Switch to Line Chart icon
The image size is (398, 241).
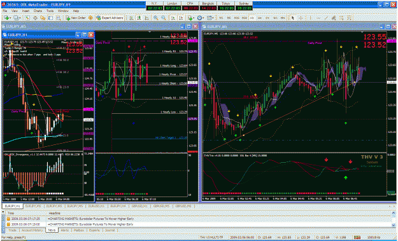(146, 18)
